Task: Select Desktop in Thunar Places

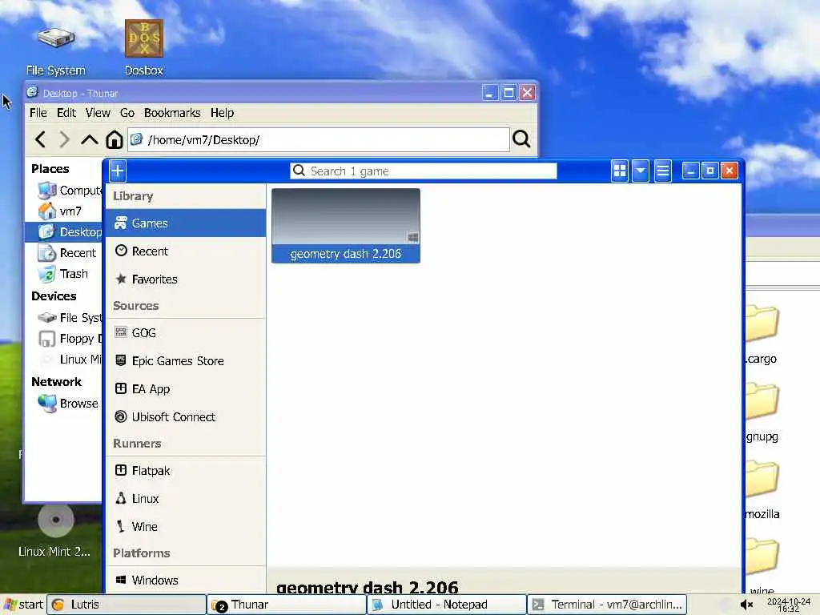Action: click(63, 231)
